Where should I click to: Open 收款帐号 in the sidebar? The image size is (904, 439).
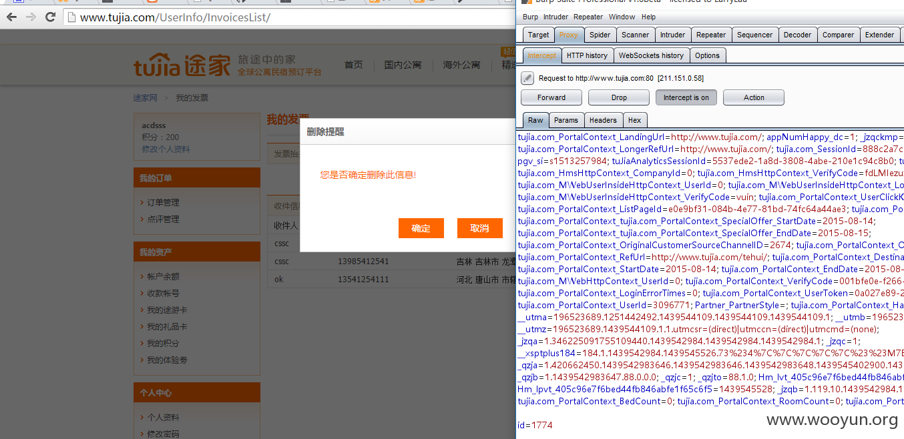[163, 293]
